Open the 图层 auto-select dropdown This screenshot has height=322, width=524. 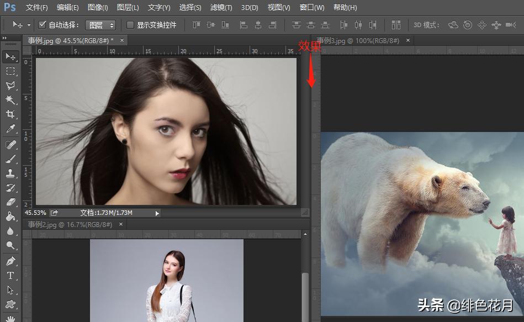coord(102,25)
